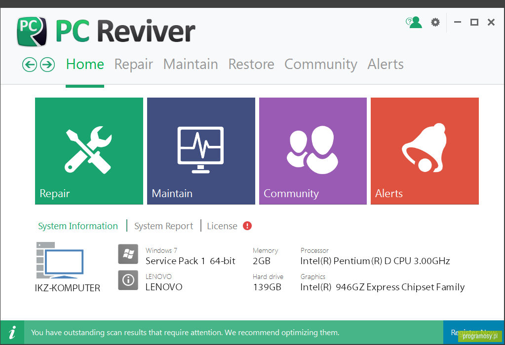505x345 pixels.
Task: Click the PC Reviver logo icon
Action: [x=32, y=32]
